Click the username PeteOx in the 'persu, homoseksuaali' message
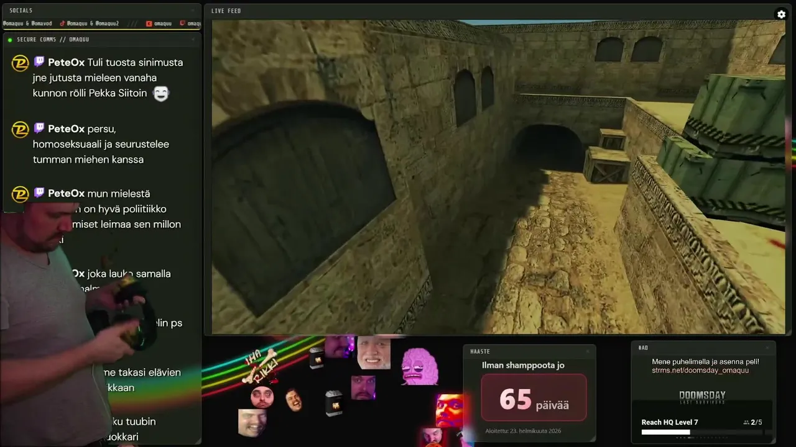Viewport: 796px width, 447px height. click(x=66, y=129)
